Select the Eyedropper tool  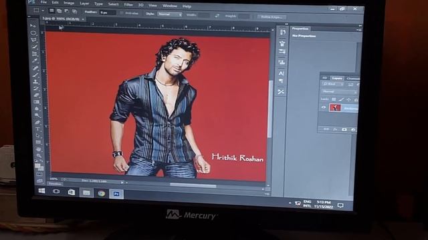[35, 61]
